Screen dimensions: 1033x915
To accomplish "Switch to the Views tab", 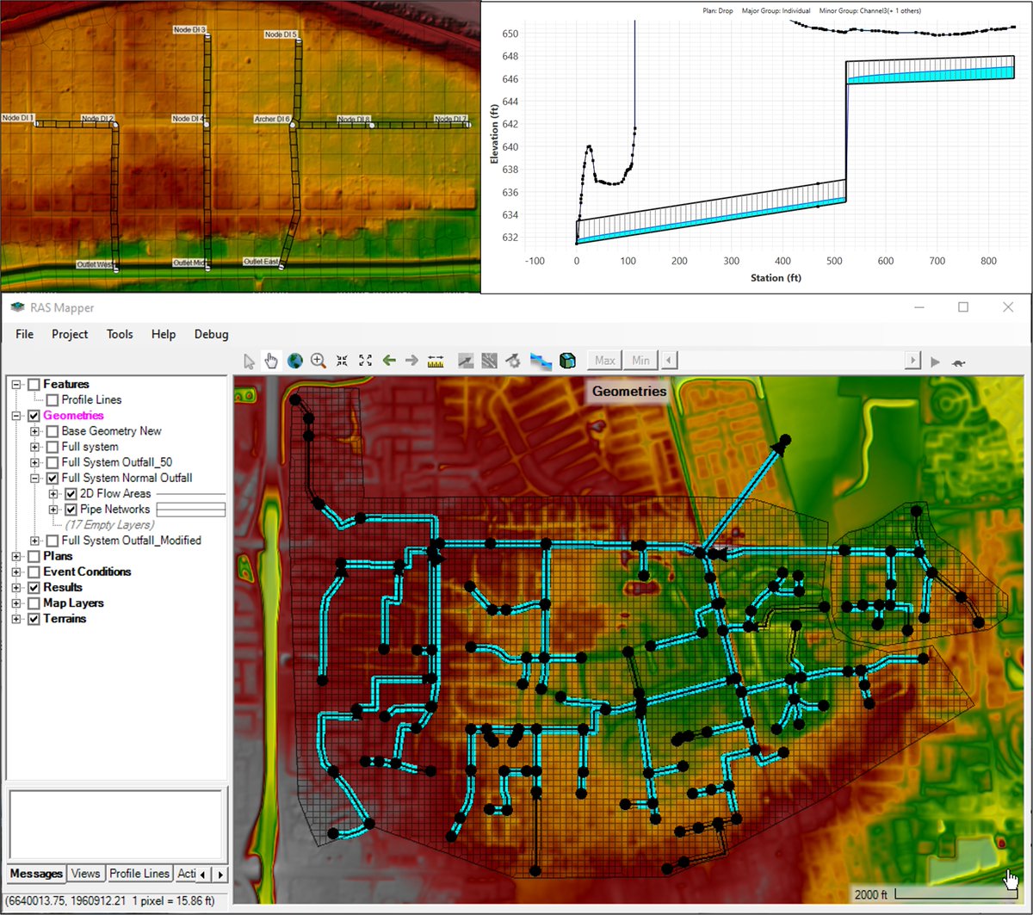I will click(x=86, y=874).
